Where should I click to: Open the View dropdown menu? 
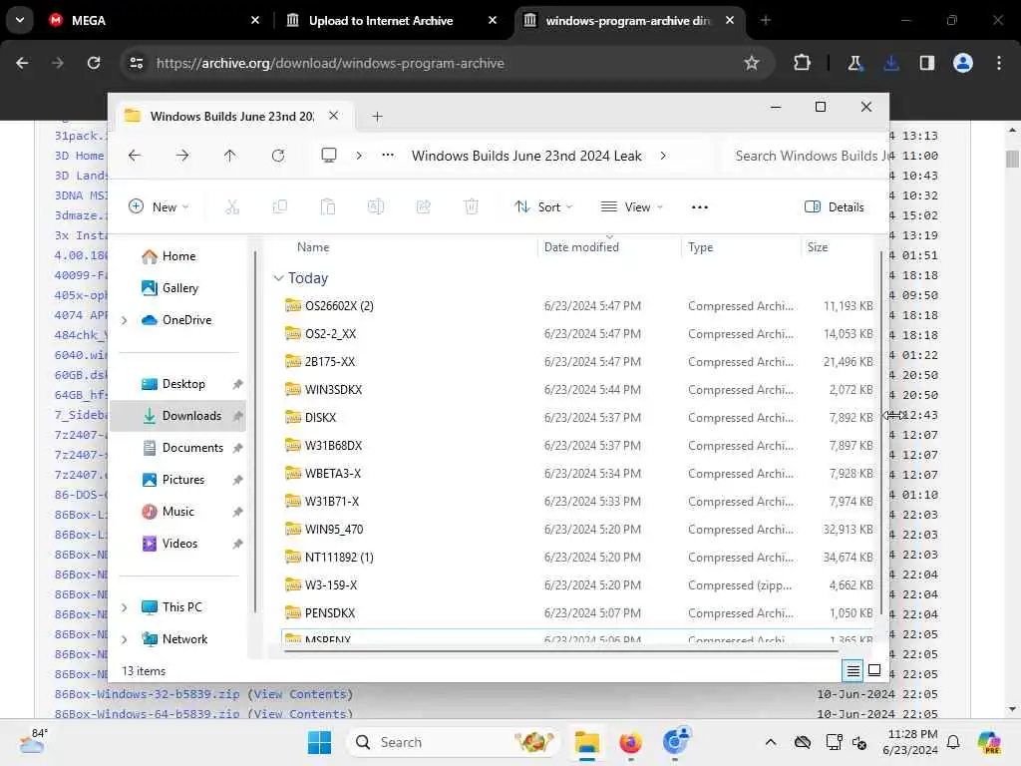pyautogui.click(x=631, y=207)
